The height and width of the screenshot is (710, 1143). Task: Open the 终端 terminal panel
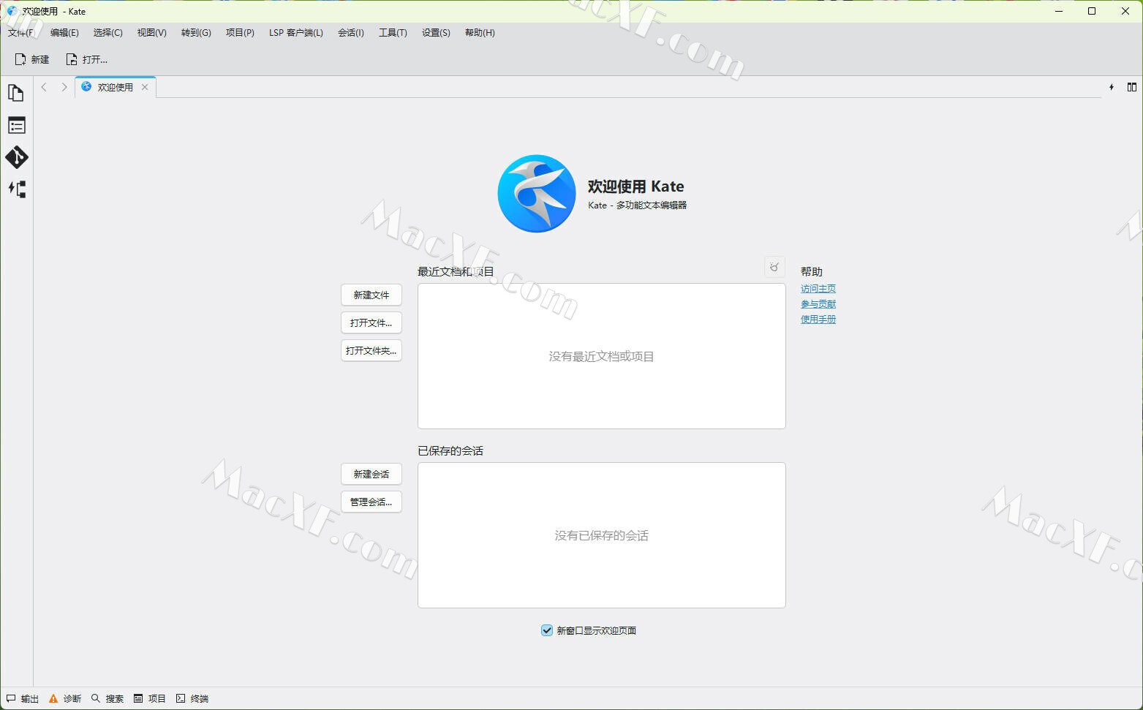[x=192, y=698]
